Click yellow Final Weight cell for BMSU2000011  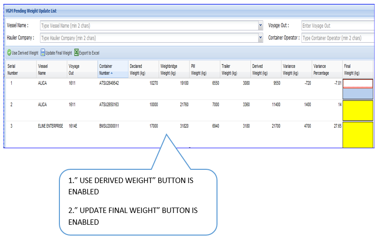358,134
